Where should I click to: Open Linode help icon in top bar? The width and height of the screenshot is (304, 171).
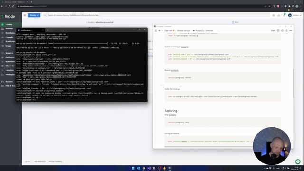274,15
